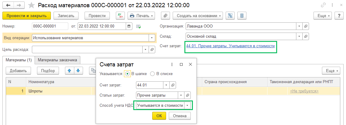Screen dimensions: 346x125
Task: Click Подбор button
Action: point(48,71)
